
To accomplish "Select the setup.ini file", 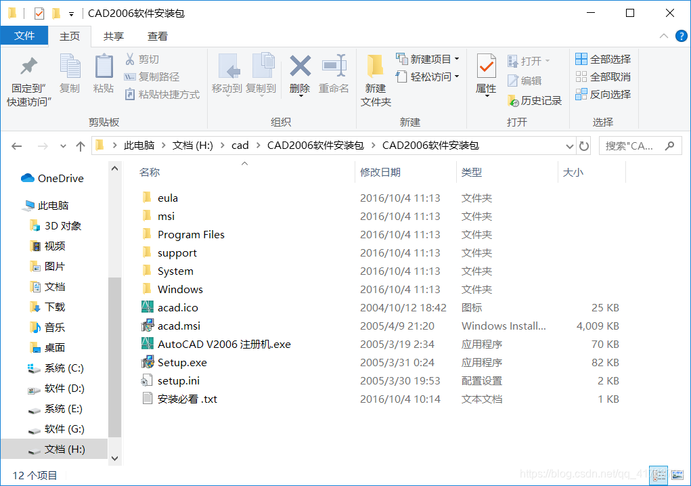I will click(179, 380).
